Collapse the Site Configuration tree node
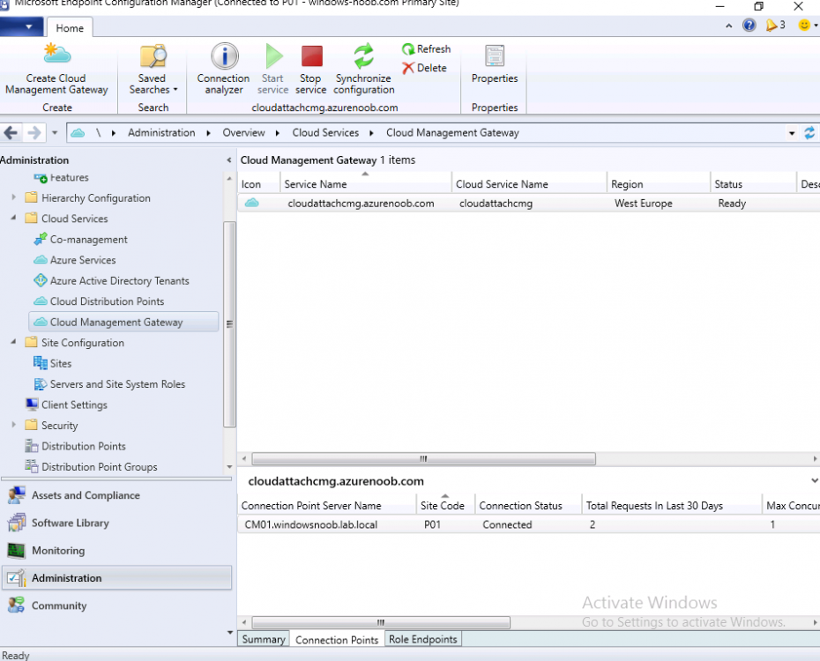 [x=13, y=342]
